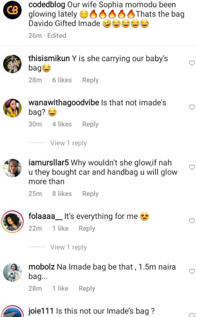Viewport: 197px width, 317px height.
Task: Reply to thisismikun's comment
Action: 90,80
